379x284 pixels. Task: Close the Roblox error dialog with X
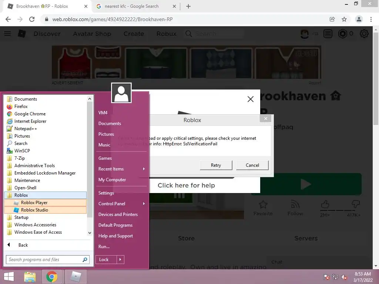point(266,119)
